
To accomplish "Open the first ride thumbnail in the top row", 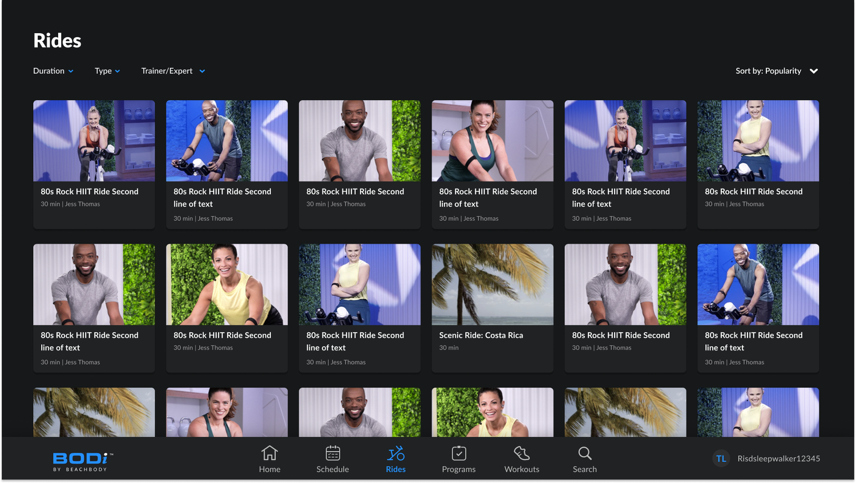I will 94,141.
